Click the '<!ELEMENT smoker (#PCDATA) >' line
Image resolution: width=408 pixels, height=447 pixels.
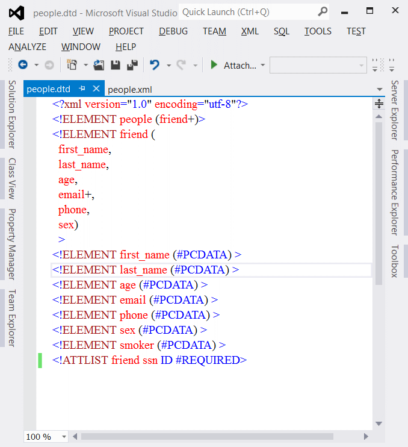[x=139, y=345]
